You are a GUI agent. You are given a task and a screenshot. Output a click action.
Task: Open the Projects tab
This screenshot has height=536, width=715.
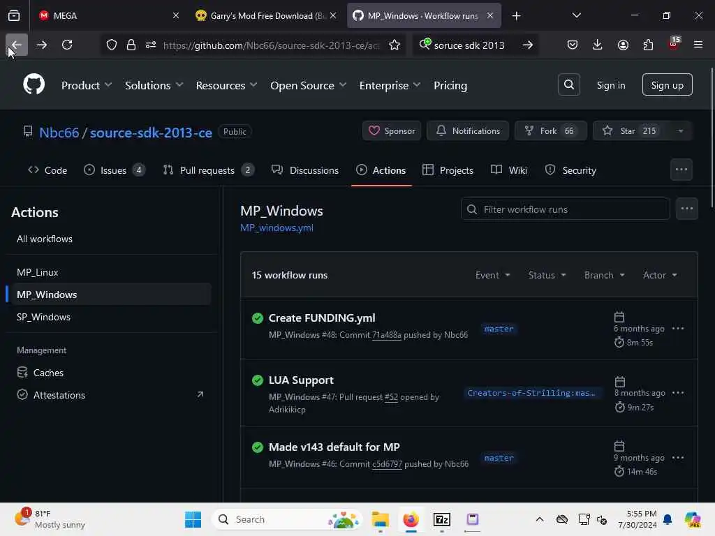[448, 170]
